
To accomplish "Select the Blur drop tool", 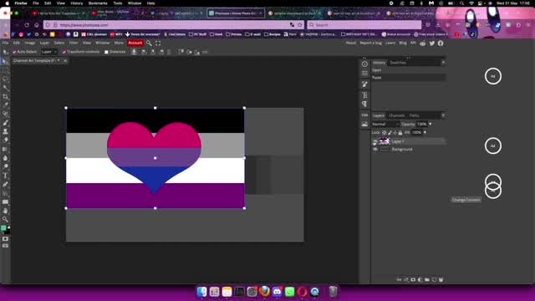I will tap(5, 158).
